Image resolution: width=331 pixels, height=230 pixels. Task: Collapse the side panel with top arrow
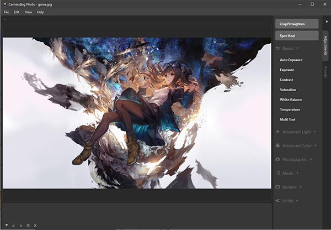pos(327,22)
